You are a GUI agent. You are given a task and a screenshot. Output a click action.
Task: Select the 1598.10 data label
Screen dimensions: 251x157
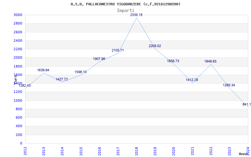click(81, 72)
